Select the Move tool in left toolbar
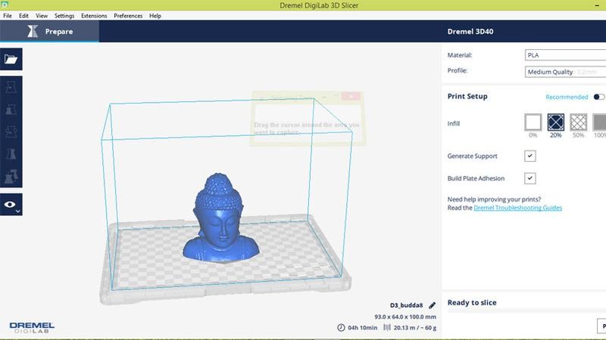Viewport: 606px width, 340px height. pos(11,88)
